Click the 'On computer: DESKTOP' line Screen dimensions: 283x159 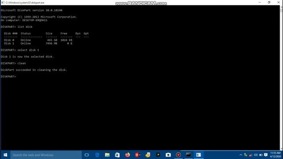tap(24, 20)
